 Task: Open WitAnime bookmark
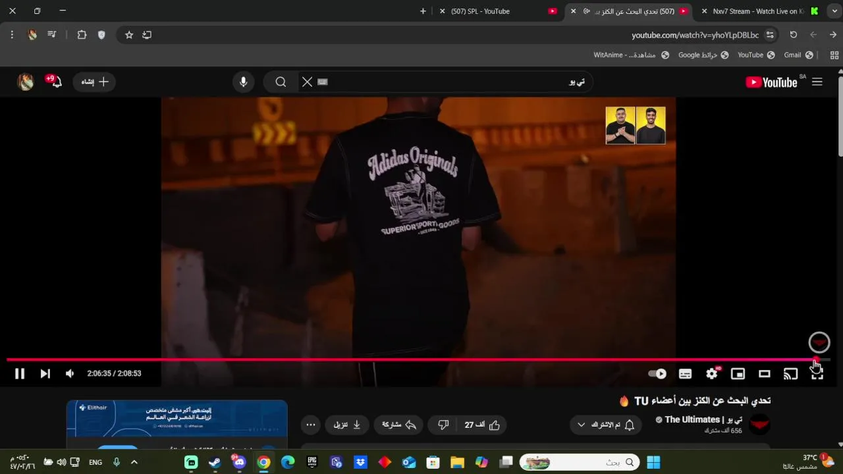631,55
